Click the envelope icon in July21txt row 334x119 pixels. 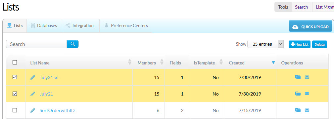(307, 77)
